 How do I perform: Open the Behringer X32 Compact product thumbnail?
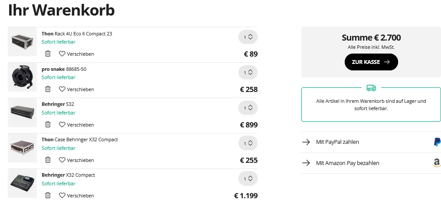click(22, 183)
